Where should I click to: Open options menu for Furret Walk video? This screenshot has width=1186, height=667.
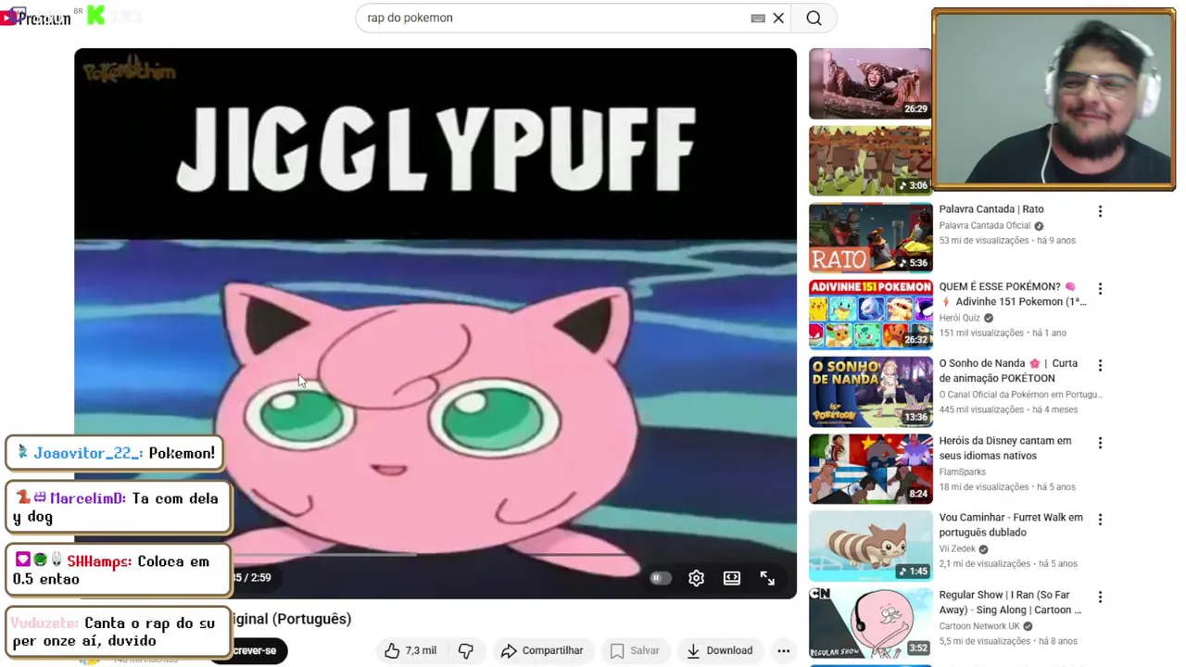click(1100, 519)
